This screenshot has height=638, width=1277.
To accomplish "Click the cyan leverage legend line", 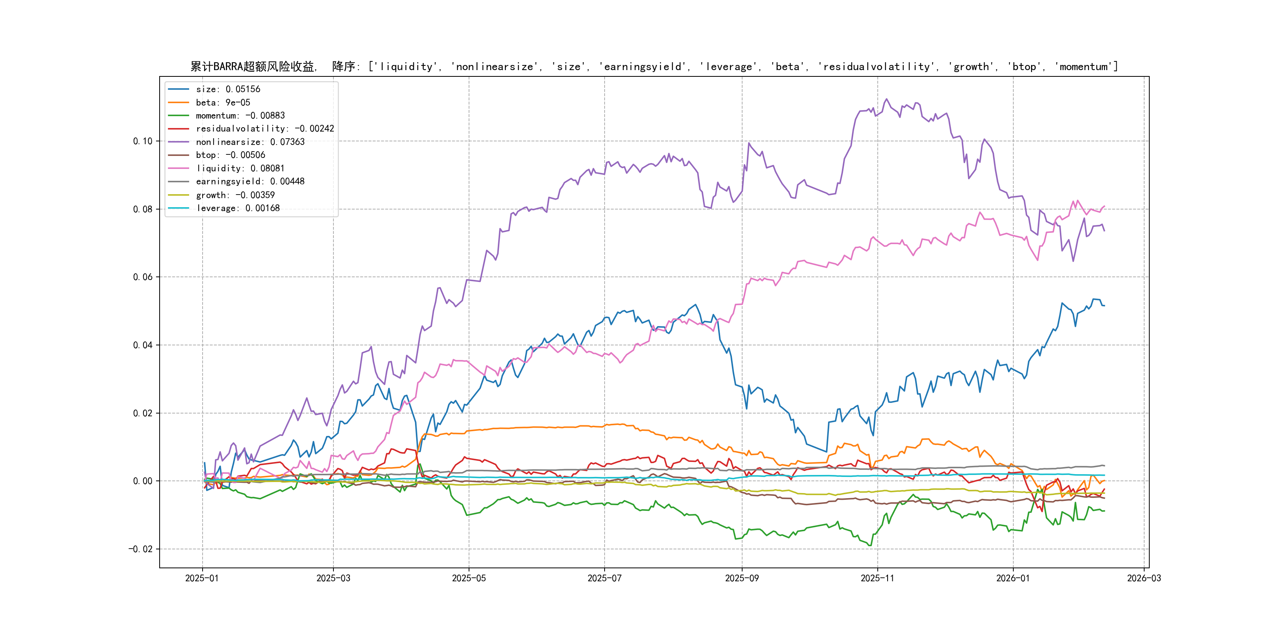I will tap(179, 208).
